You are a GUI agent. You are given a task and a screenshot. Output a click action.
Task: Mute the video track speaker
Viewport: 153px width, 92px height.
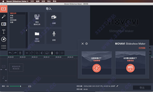[x=6, y=70]
